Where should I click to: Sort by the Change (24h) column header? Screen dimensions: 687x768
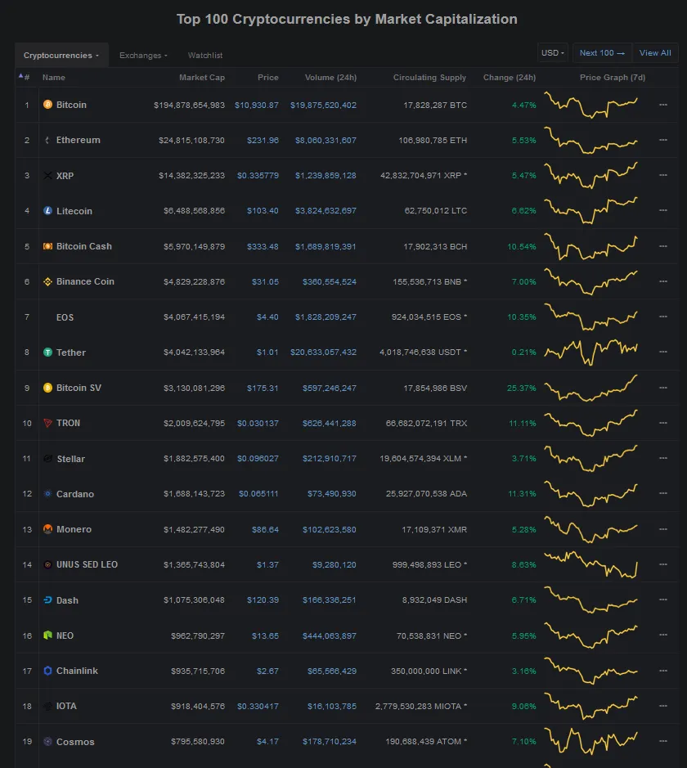510,78
